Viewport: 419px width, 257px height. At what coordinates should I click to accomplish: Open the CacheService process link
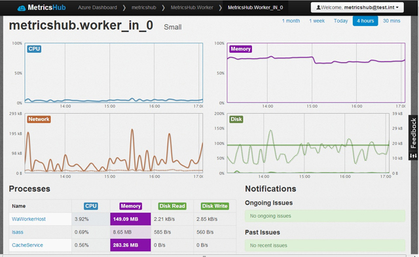click(x=27, y=245)
